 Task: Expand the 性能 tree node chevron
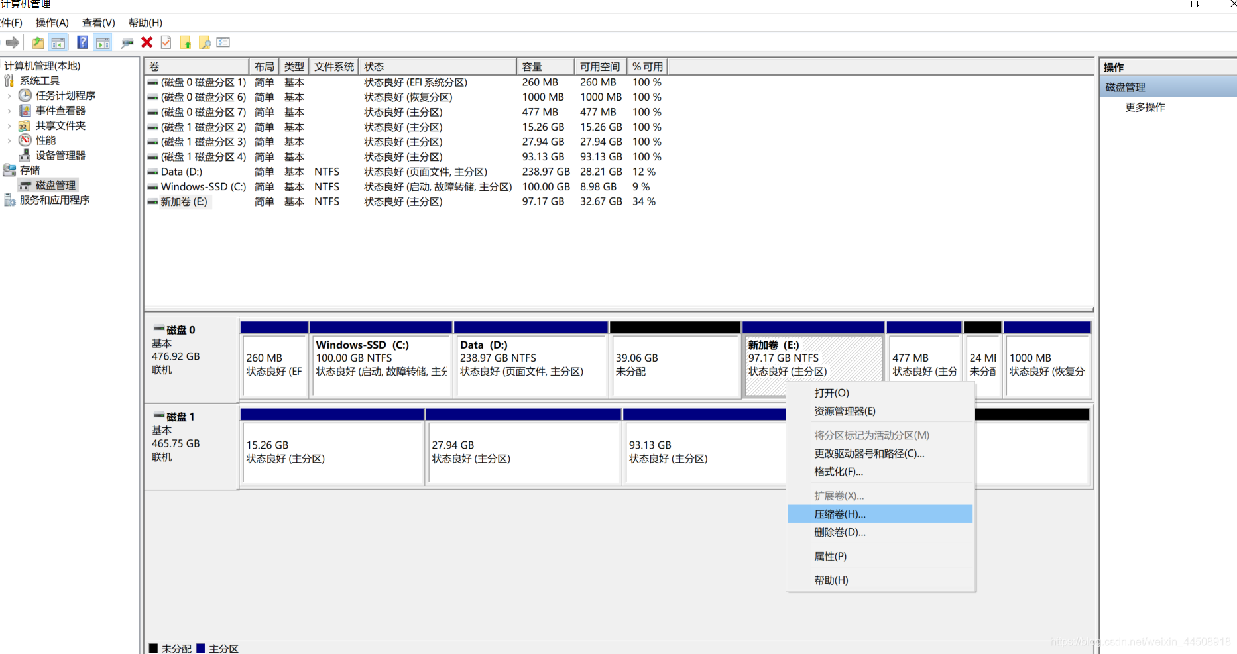tap(9, 140)
